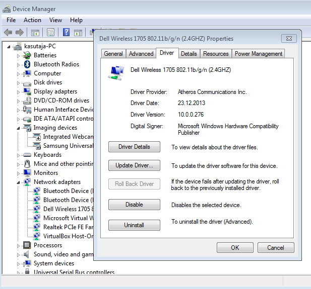Open the Action menu
This screenshot has height=289, width=311.
point(32,20)
